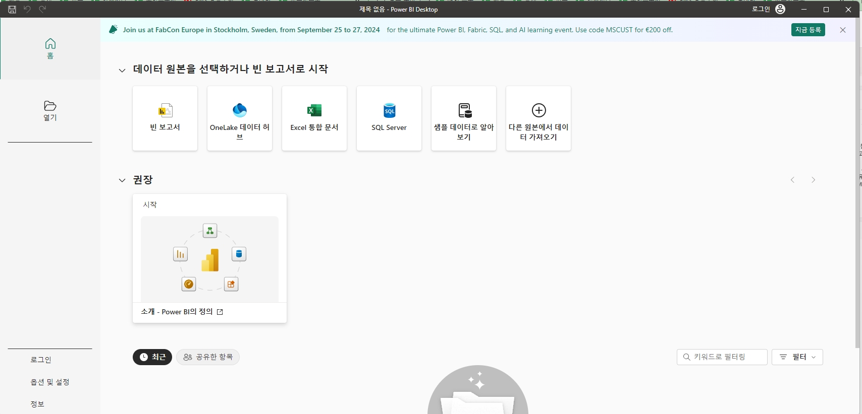Open the 열기 sidebar tab
The image size is (862, 414).
pos(50,111)
